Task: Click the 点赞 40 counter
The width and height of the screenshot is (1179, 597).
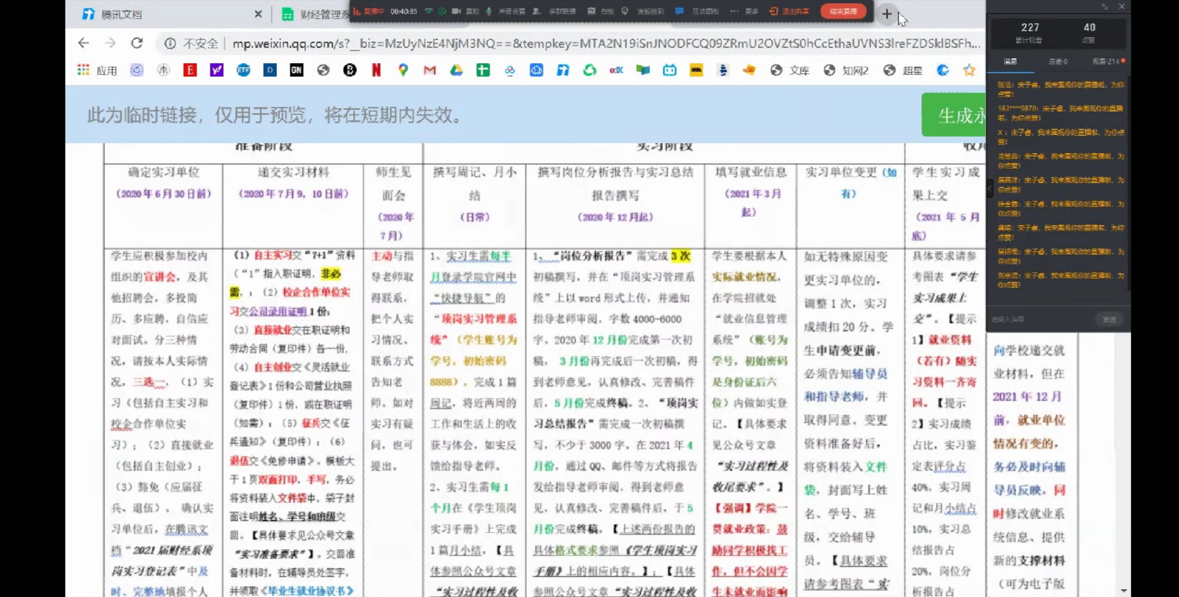Action: point(1089,32)
